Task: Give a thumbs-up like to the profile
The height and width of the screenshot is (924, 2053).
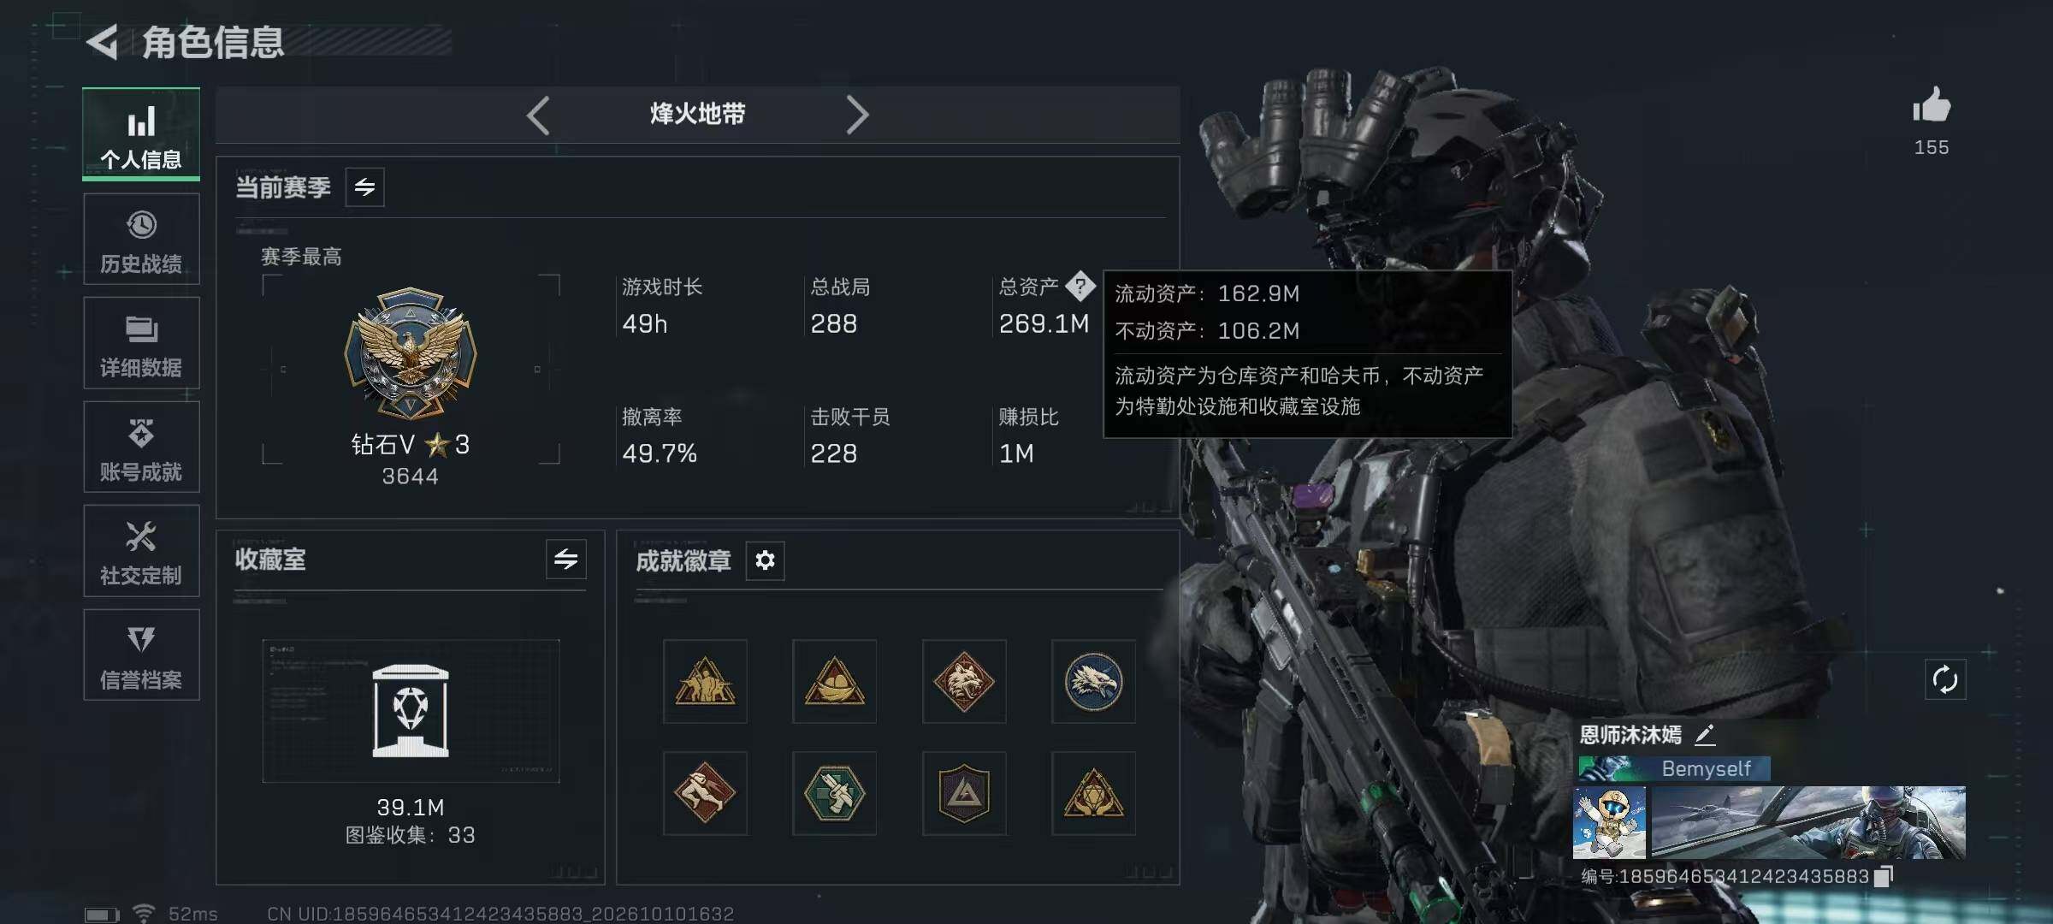Action: [x=1931, y=106]
